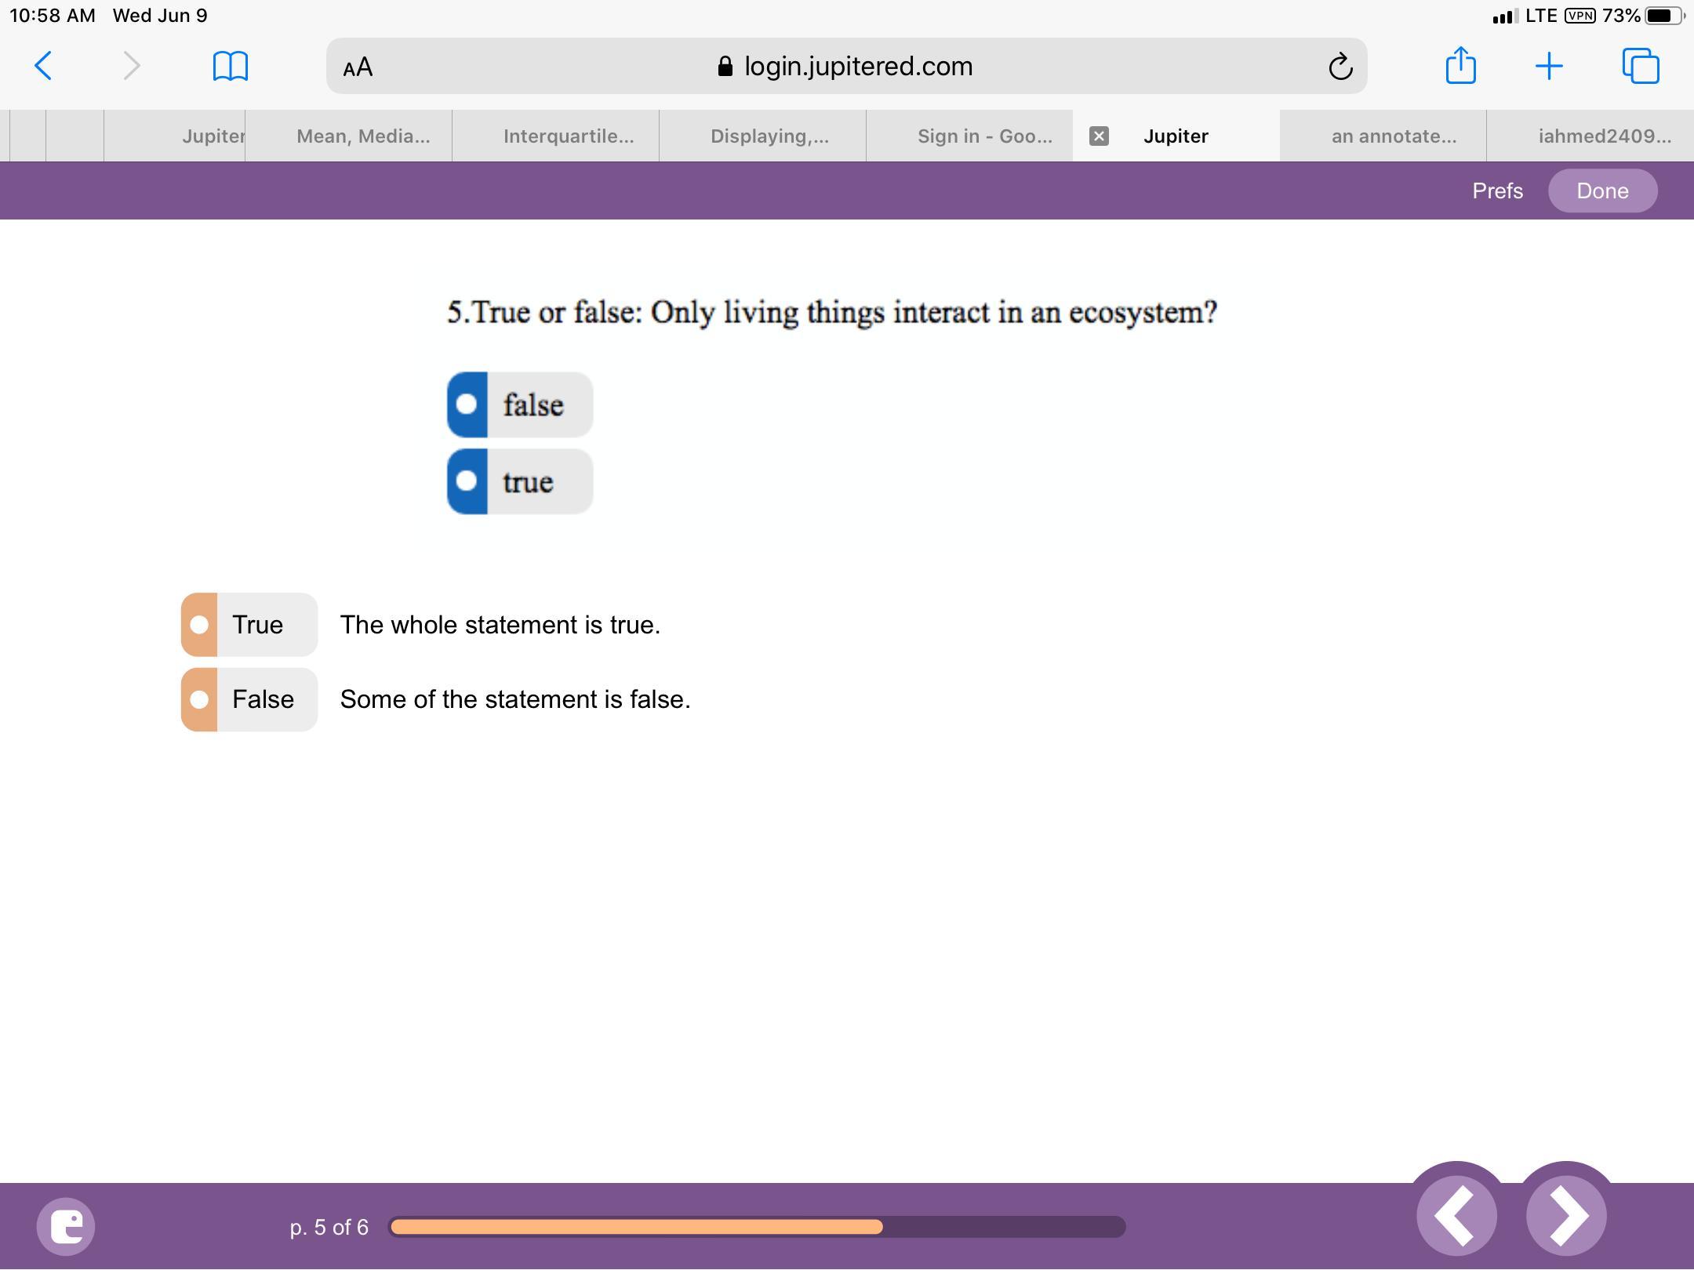Tap the share icon
This screenshot has width=1694, height=1270.
pyautogui.click(x=1460, y=66)
